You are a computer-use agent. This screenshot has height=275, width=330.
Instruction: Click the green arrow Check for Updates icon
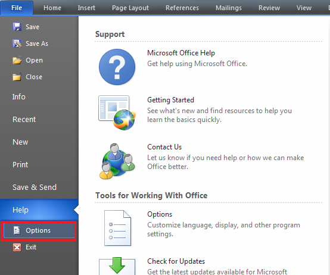click(117, 266)
